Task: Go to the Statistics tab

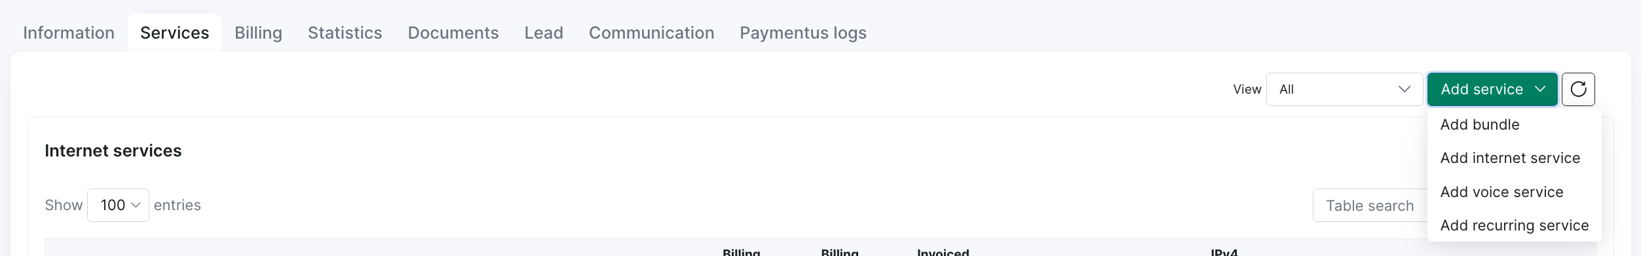Action: (345, 33)
